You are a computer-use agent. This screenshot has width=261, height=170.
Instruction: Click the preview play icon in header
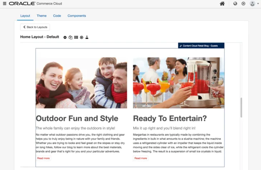[x=243, y=4]
